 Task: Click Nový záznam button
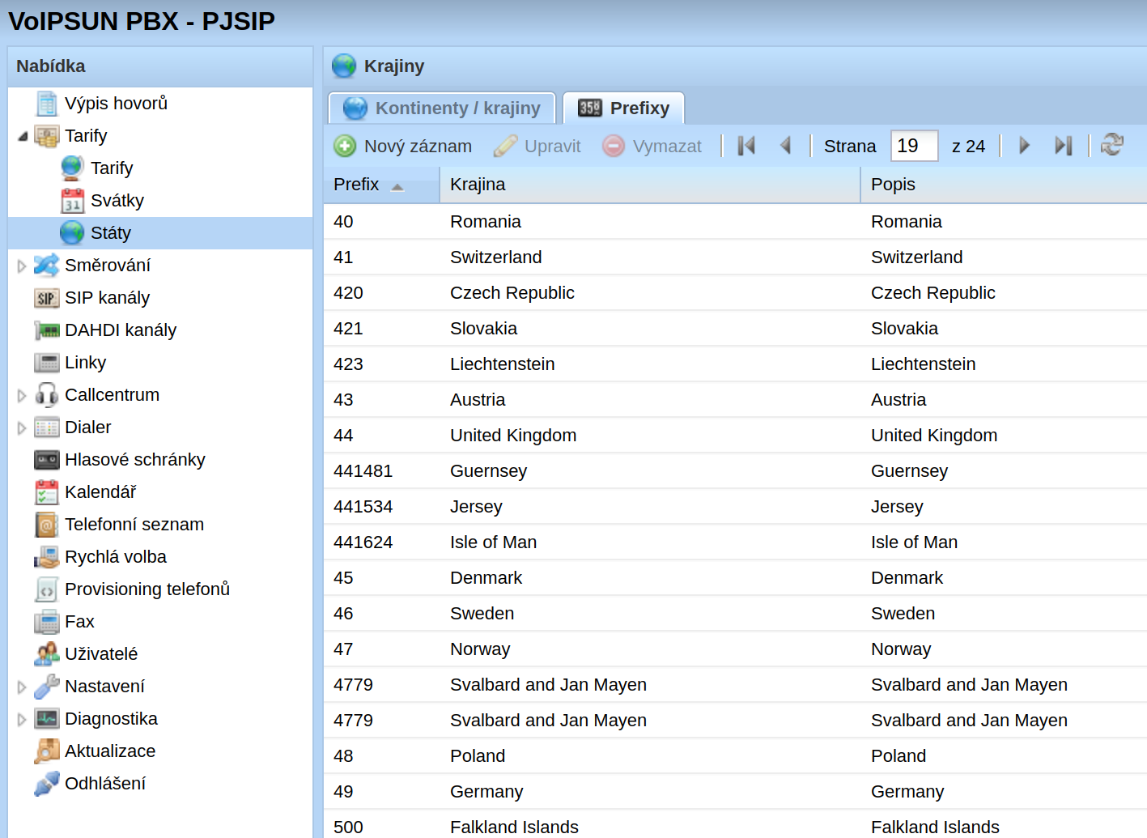point(403,146)
